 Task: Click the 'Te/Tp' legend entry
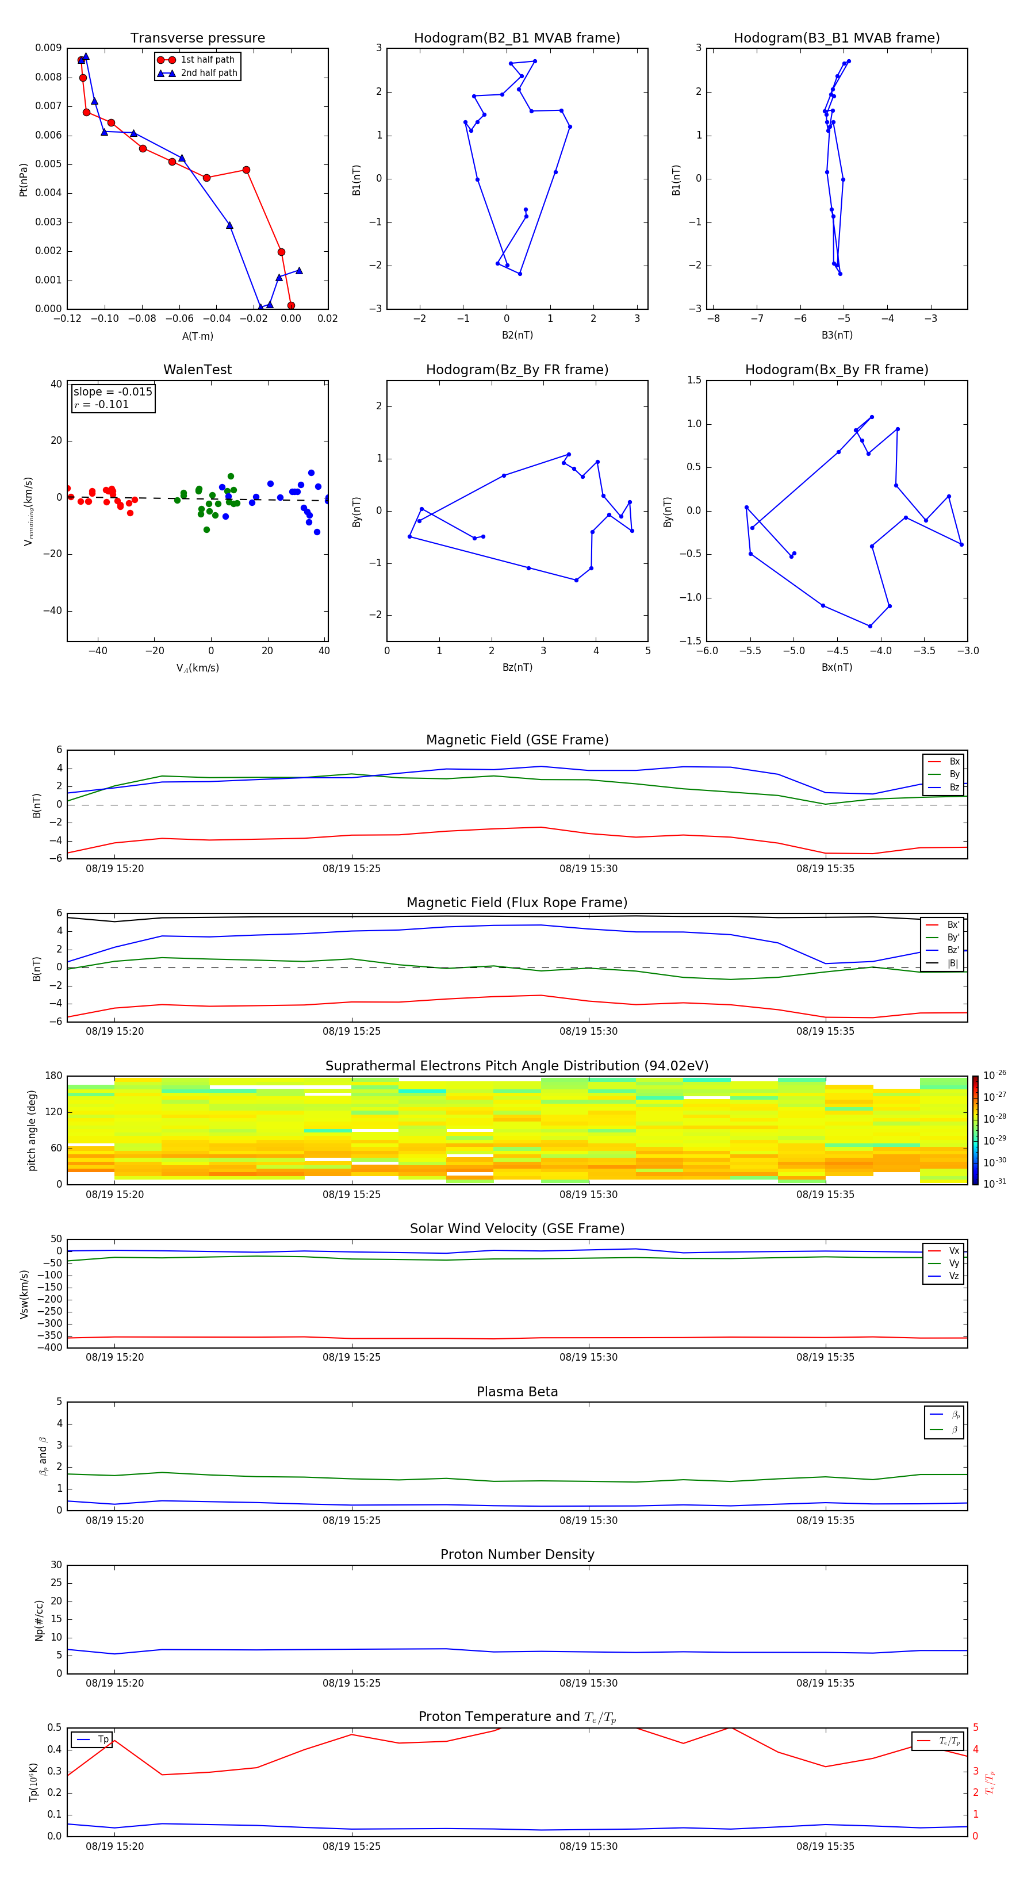[938, 1741]
